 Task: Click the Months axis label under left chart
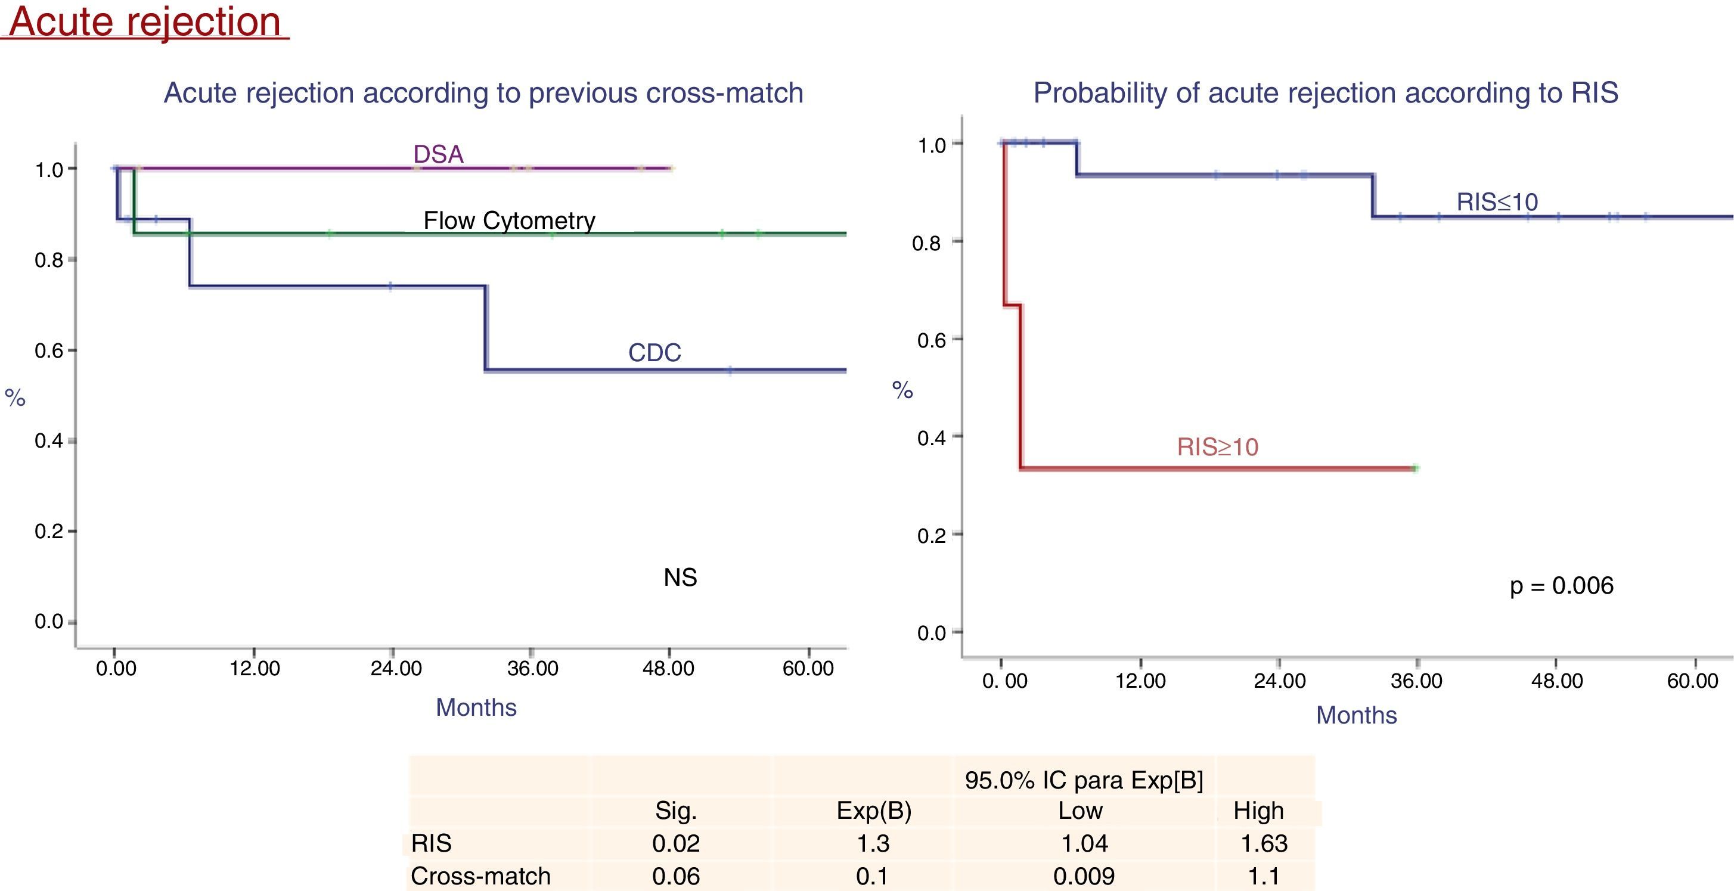(x=476, y=707)
